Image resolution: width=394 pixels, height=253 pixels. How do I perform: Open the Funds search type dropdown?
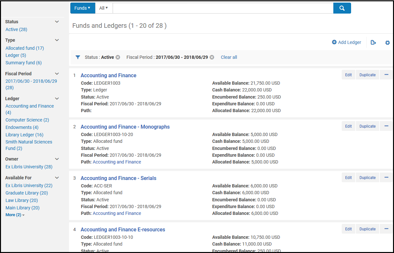pos(83,8)
